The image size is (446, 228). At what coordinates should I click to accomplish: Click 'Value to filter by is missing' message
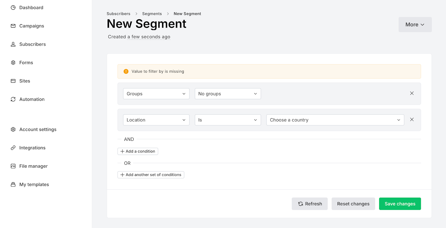(x=158, y=72)
